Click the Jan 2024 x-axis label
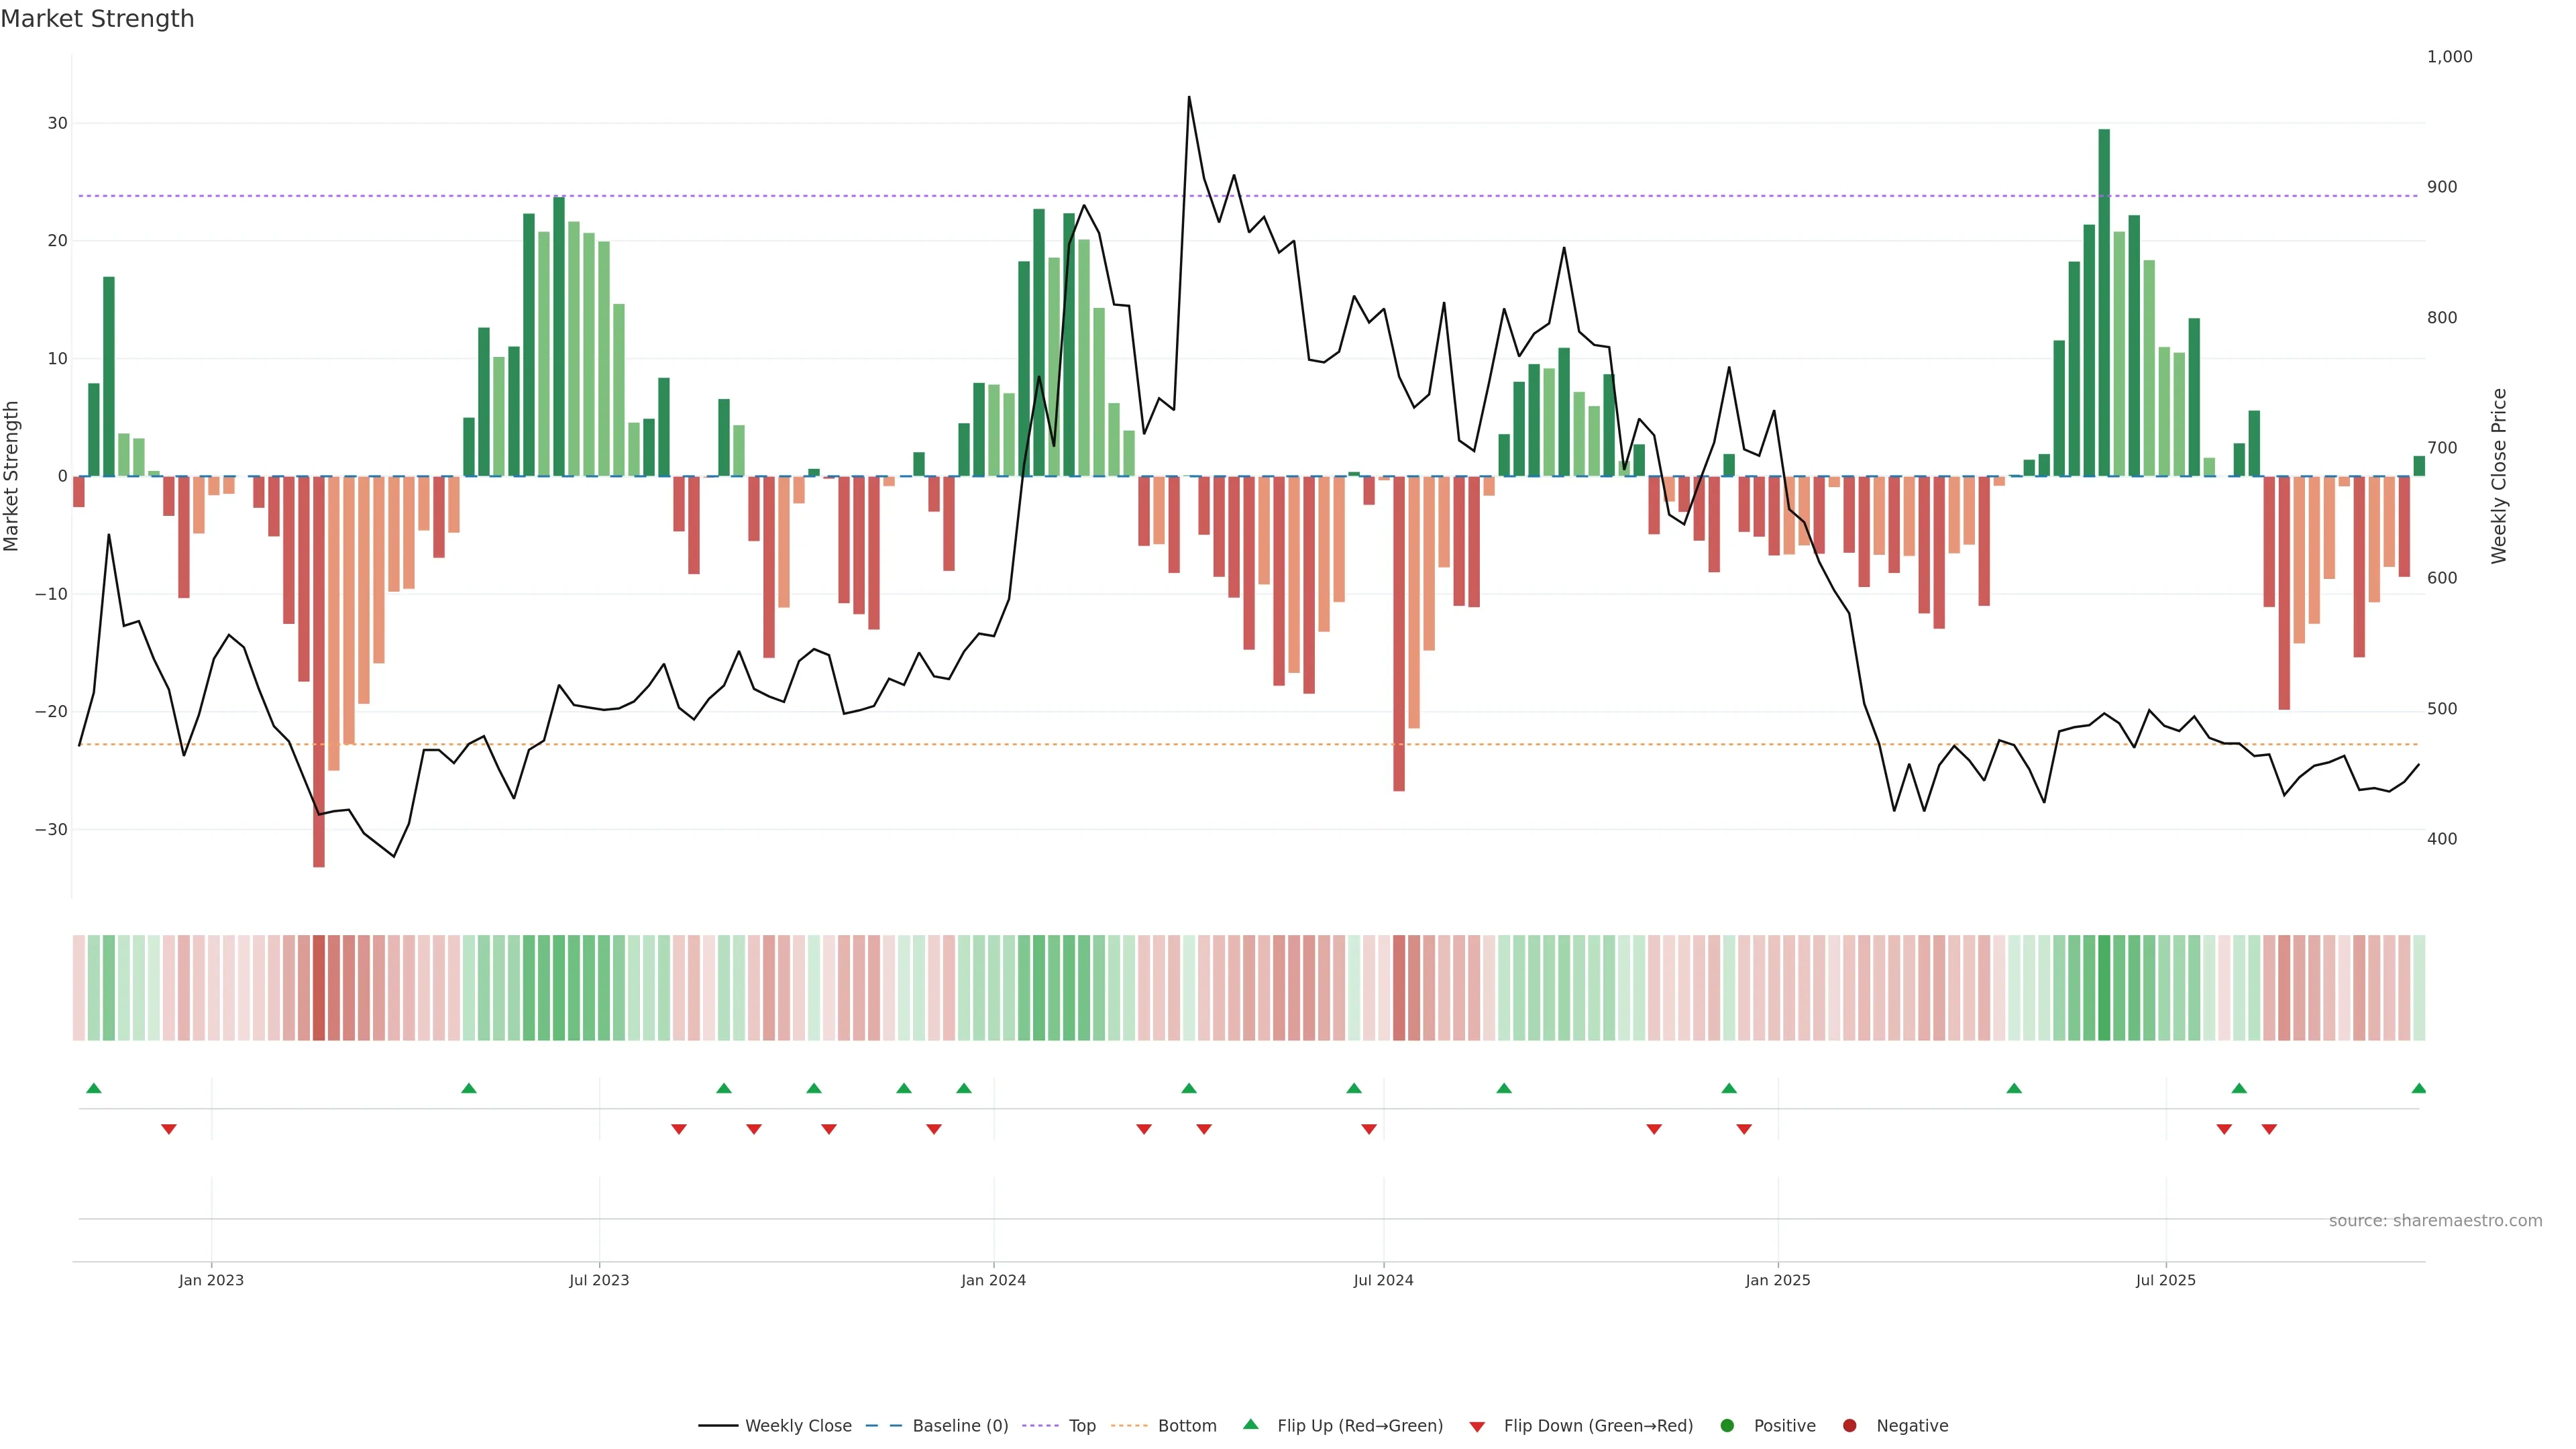2576x1449 pixels. click(x=993, y=1280)
